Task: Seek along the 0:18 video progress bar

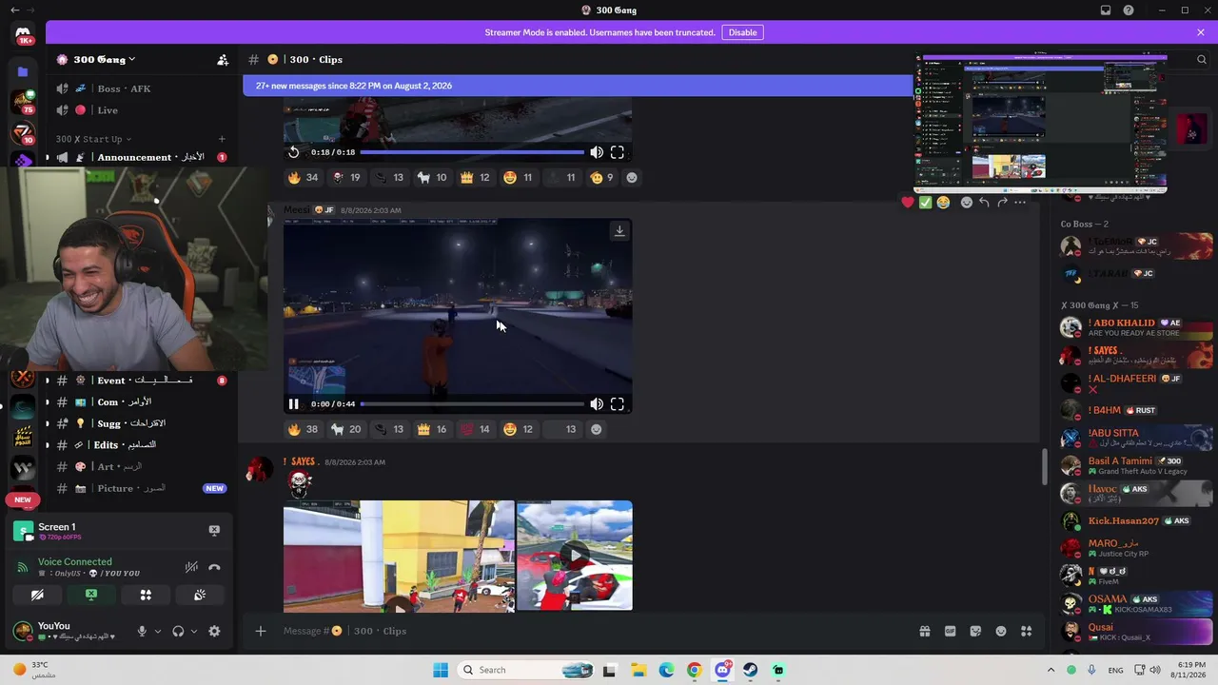Action: tap(472, 152)
